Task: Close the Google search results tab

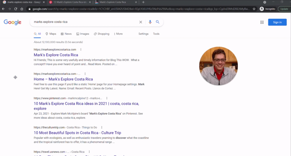Action: [44, 2]
